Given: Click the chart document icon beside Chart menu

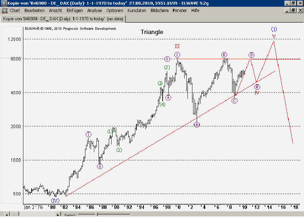Looking at the screenshot, I should click(5, 11).
